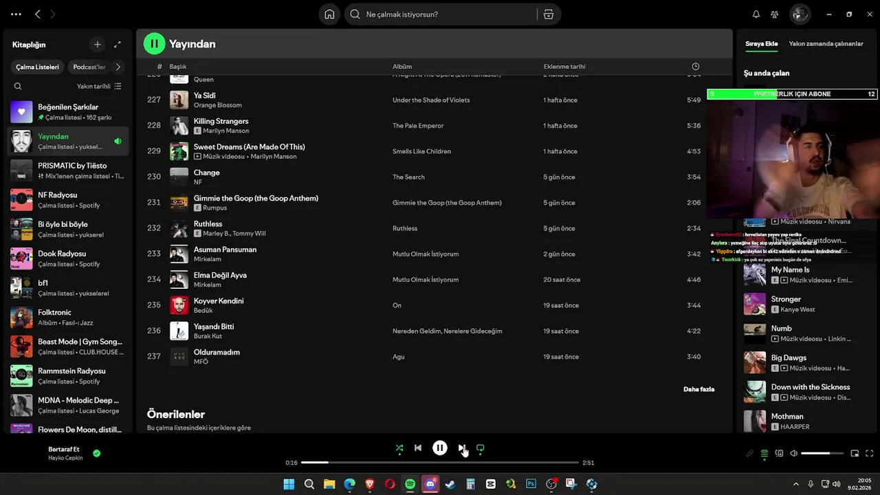
Task: Open the 'Rammstein Radyosu' playlist
Action: point(68,376)
